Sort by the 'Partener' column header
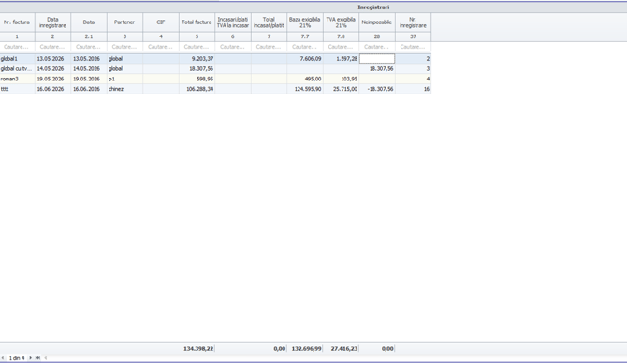This screenshot has width=627, height=363. click(x=124, y=22)
